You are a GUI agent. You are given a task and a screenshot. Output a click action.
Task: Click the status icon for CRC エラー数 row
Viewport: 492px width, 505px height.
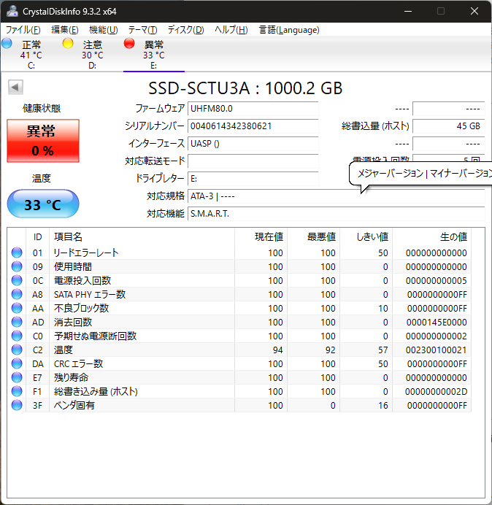pyautogui.click(x=17, y=363)
